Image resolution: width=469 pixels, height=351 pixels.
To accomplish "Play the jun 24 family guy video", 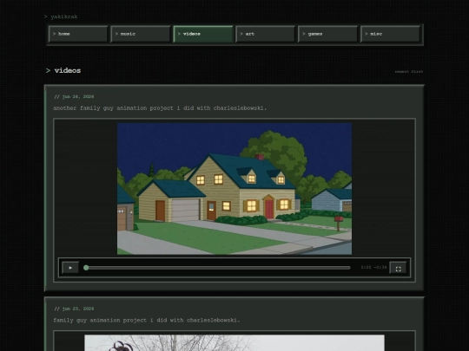I will 70,268.
